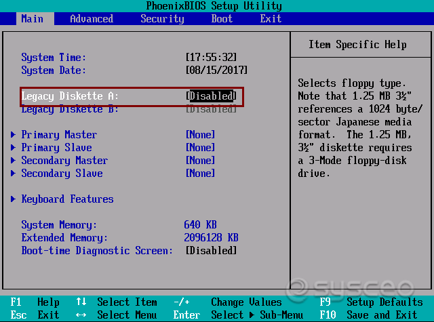Click the 2096128 KB value
Viewport: 434px width, 322px height.
click(211, 238)
